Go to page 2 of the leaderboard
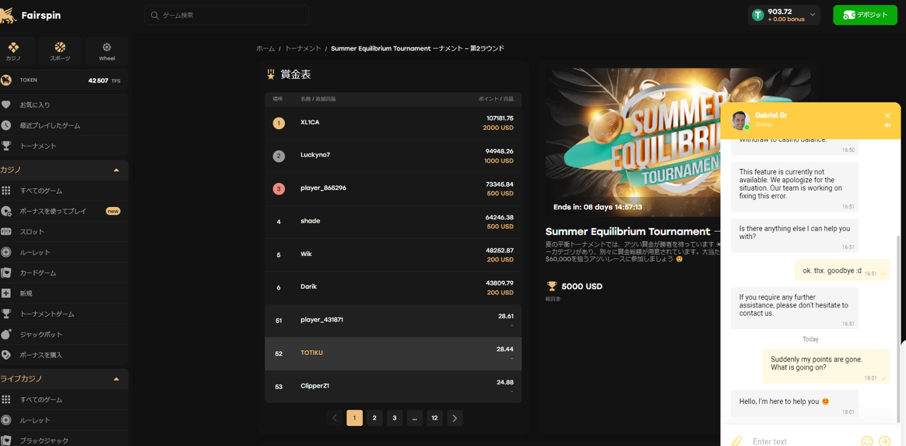This screenshot has width=906, height=446. point(374,418)
